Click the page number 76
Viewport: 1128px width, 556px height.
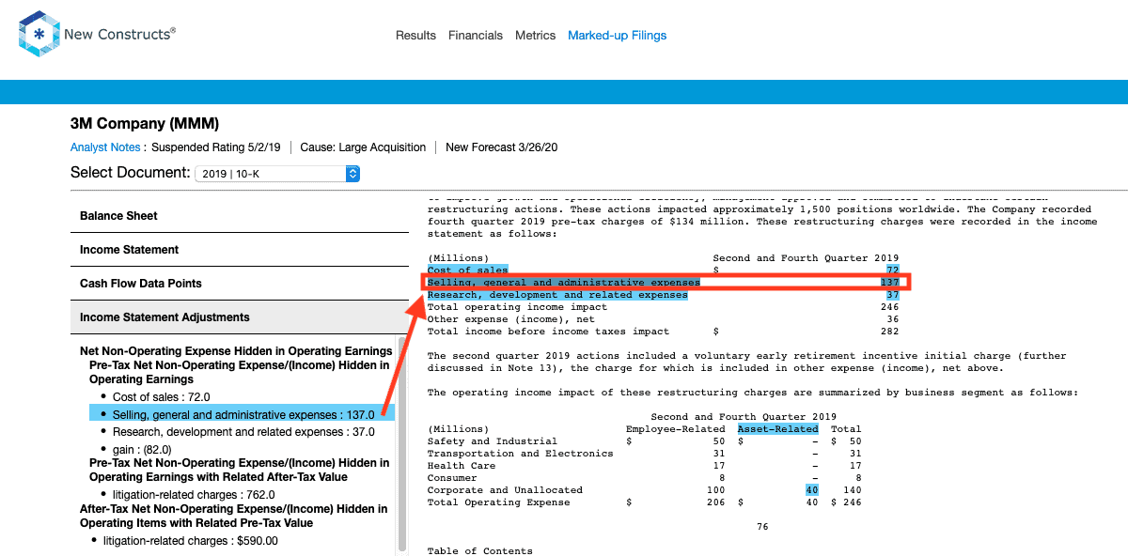tap(762, 527)
